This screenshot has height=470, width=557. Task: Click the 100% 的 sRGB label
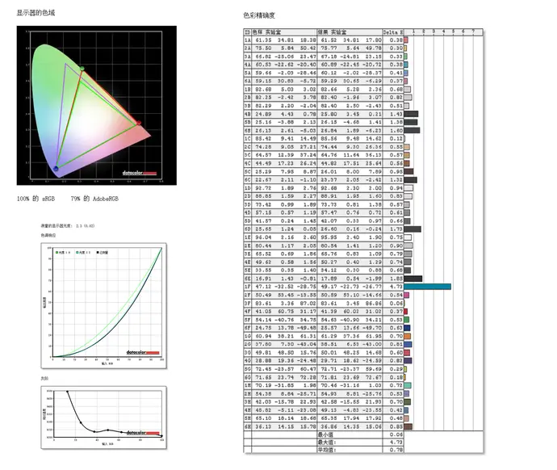point(34,198)
